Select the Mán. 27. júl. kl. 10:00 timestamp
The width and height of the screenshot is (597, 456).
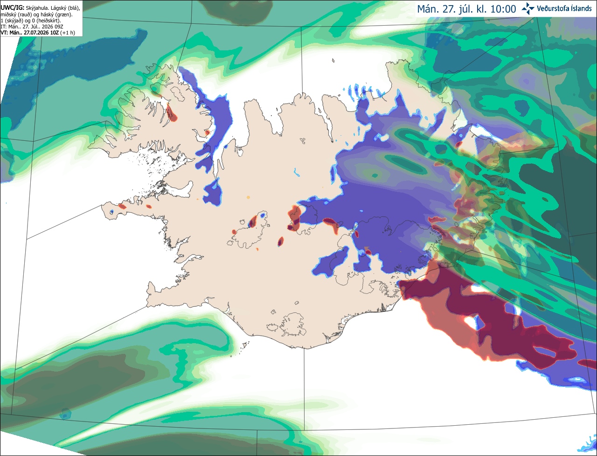(466, 9)
